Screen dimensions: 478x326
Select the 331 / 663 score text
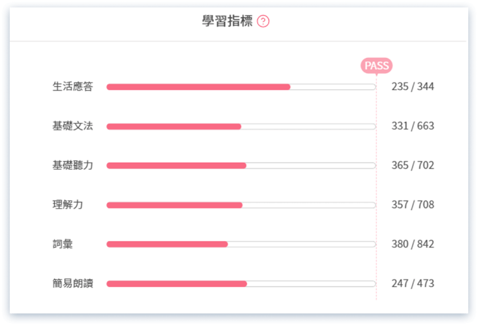413,126
